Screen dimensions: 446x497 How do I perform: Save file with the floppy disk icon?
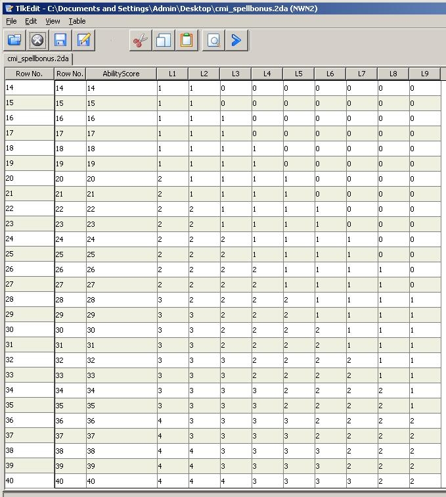point(60,41)
